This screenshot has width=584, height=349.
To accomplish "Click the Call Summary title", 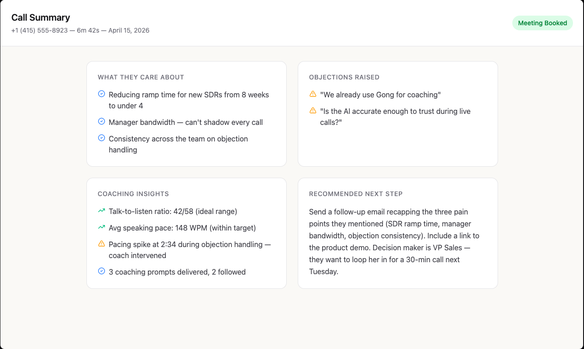I will coord(41,17).
